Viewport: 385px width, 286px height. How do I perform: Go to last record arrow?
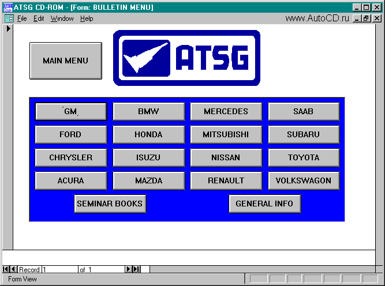[x=137, y=269]
